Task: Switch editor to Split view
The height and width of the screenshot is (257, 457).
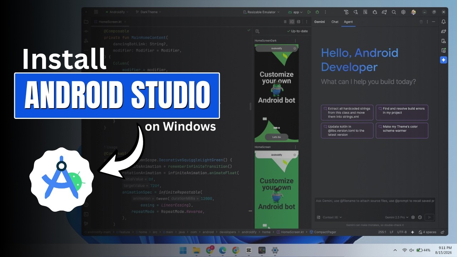Action: point(292,22)
